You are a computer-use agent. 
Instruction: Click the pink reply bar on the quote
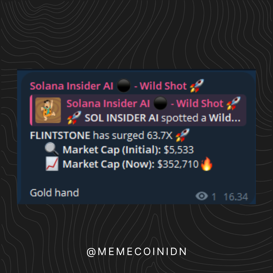click(x=31, y=110)
